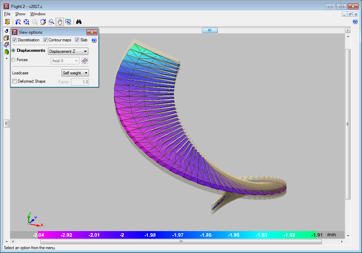
Task: Click the -1.95 cyan color legend band
Action: [234, 235]
